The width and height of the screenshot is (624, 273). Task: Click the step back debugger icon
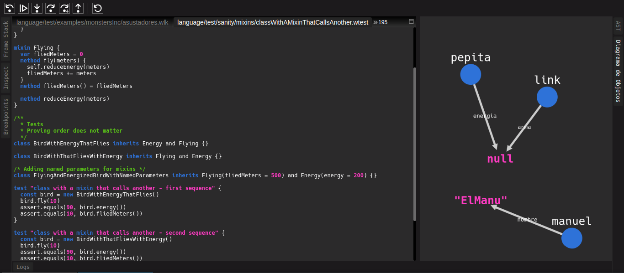point(10,8)
